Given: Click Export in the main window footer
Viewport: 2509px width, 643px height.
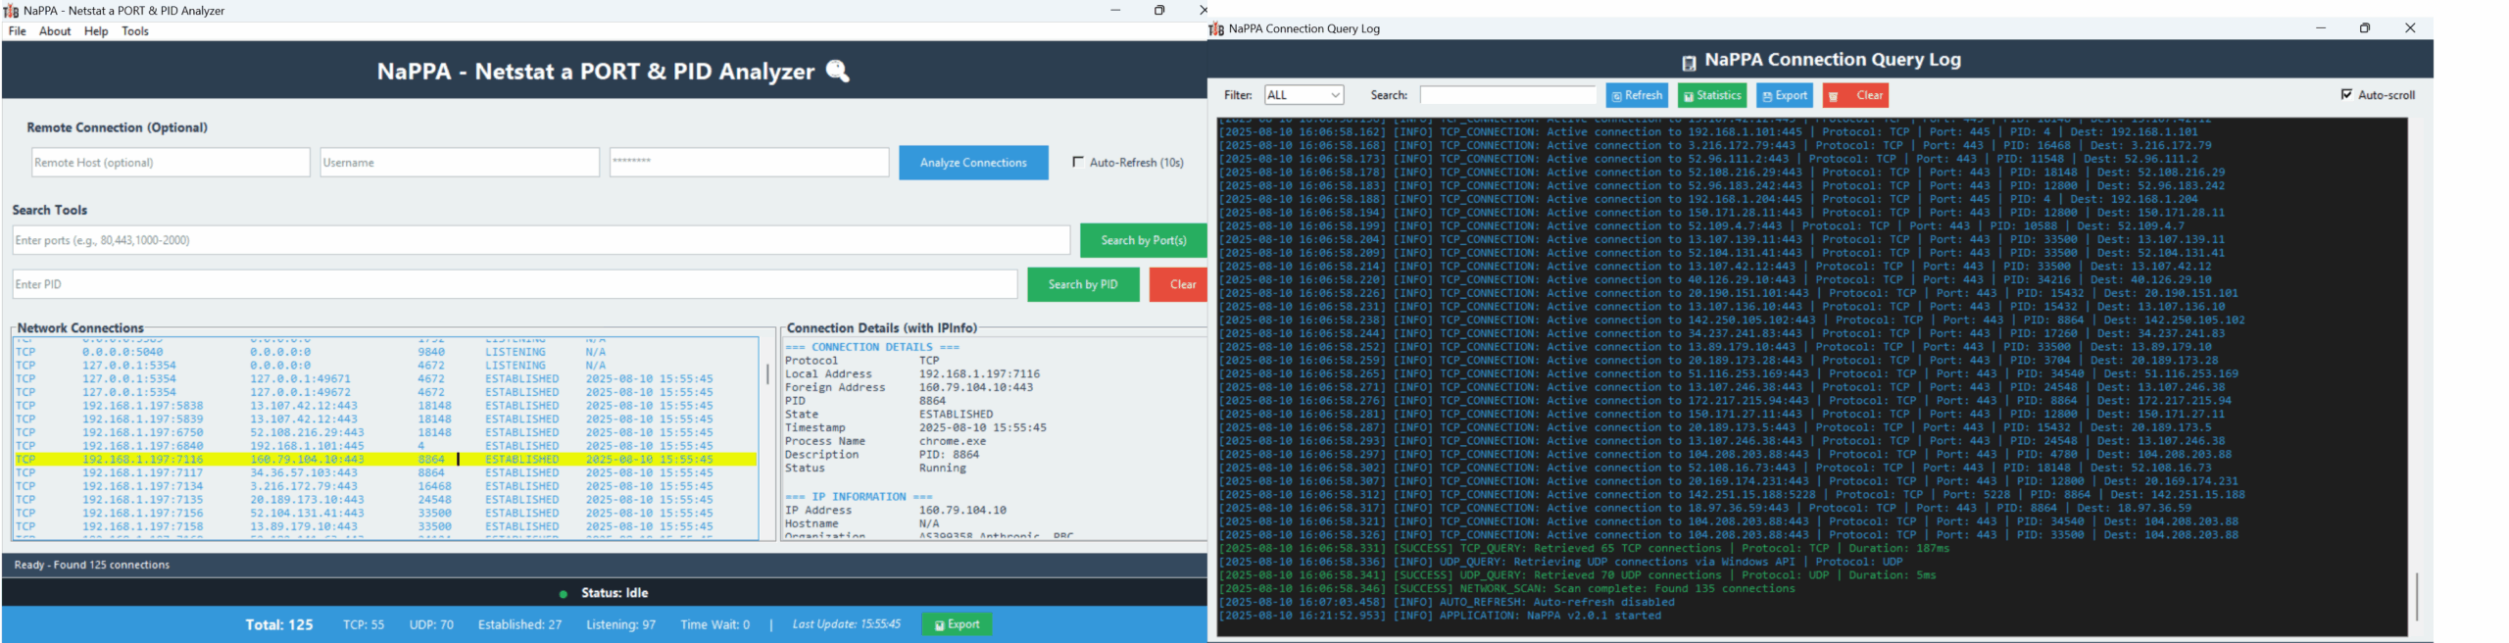Looking at the screenshot, I should tap(957, 624).
